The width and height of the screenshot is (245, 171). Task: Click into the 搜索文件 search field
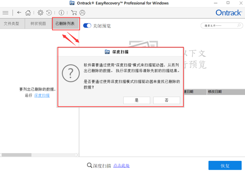222,26
